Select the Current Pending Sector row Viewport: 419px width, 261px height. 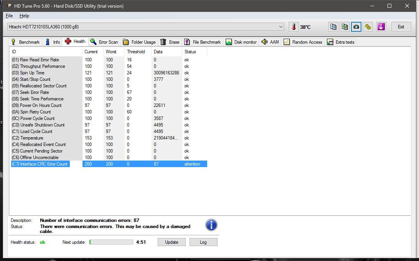[109, 151]
